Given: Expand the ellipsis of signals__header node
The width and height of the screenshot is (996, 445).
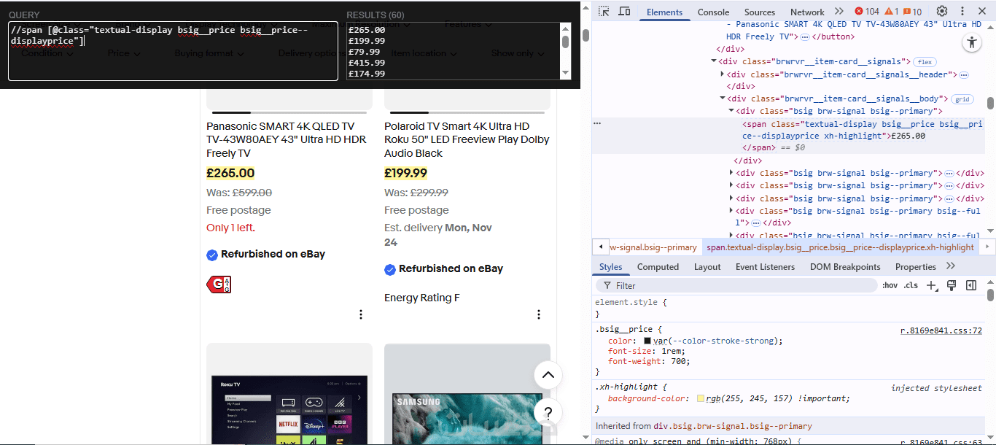Looking at the screenshot, I should 963,74.
